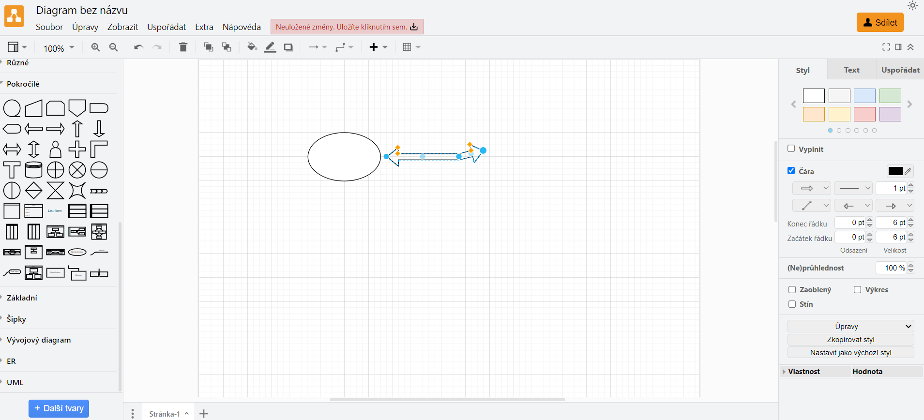Enable the Stín checkbox
The width and height of the screenshot is (924, 420).
click(x=792, y=304)
